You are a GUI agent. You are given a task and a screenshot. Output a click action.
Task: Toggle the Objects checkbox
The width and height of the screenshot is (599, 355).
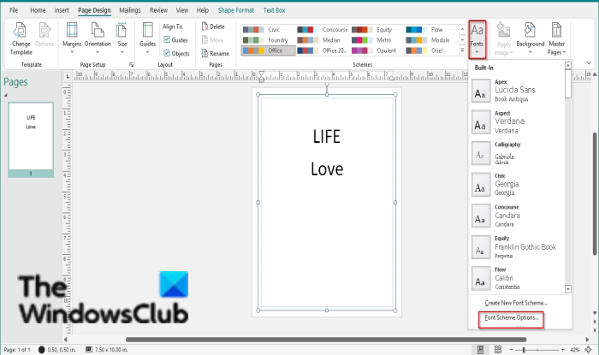pyautogui.click(x=177, y=53)
